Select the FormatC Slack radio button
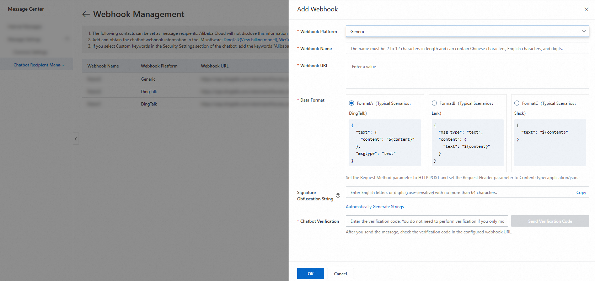The image size is (595, 281). click(517, 103)
